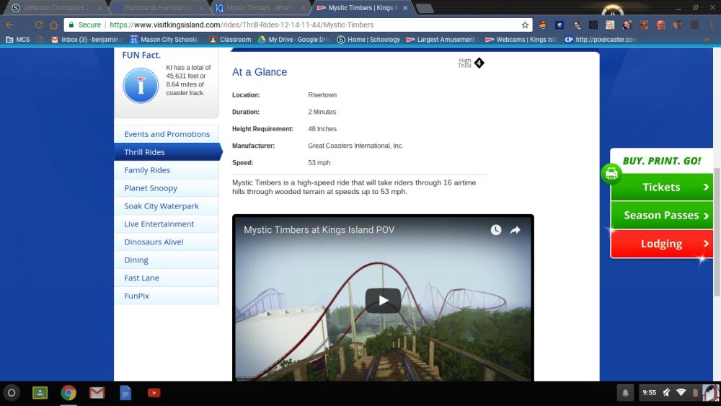Click the green Season Passes button
The height and width of the screenshot is (406, 721).
pyautogui.click(x=662, y=215)
